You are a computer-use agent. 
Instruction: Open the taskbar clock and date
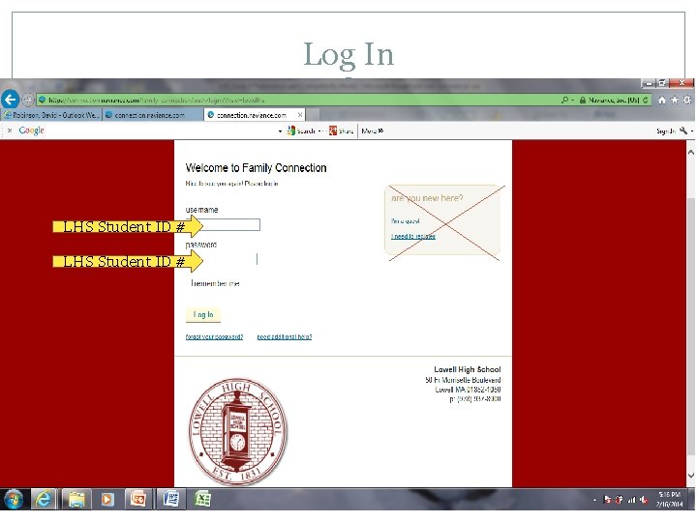[670, 500]
